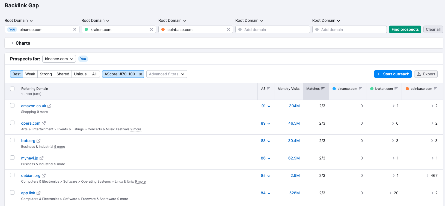Select the Unique prospects tab
The image size is (445, 206).
80,74
